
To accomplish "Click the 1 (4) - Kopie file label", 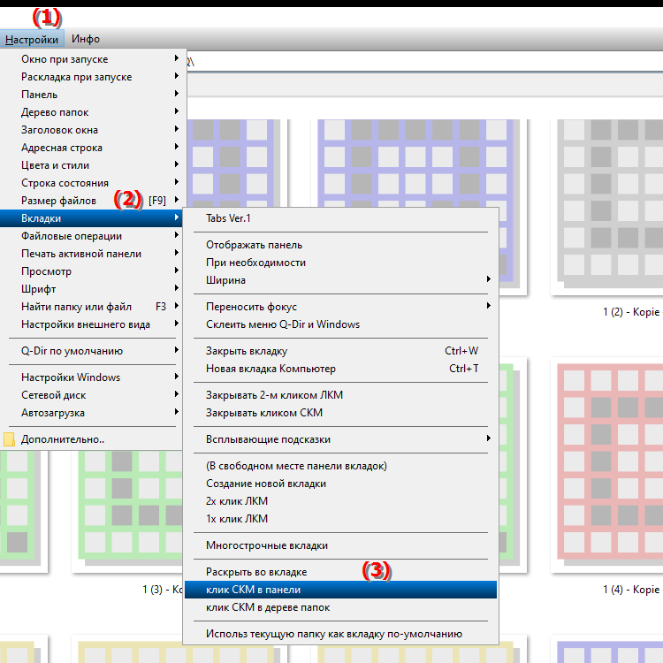I will [631, 590].
